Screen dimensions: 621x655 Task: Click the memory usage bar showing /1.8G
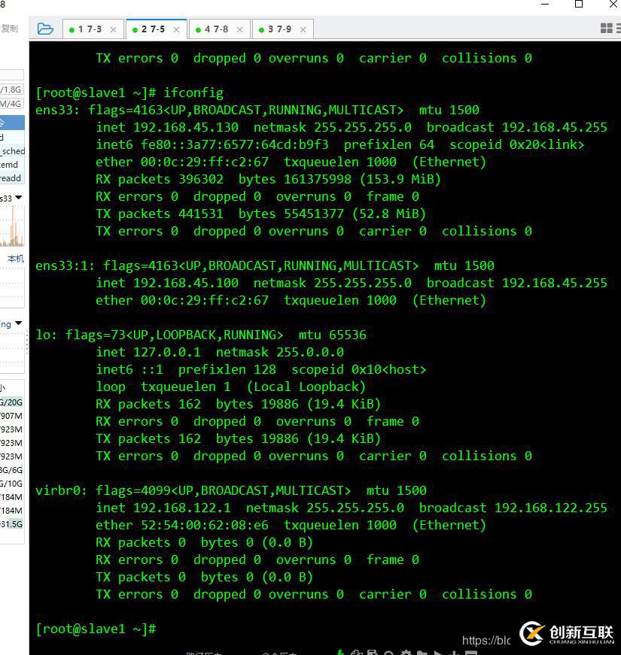click(x=12, y=89)
